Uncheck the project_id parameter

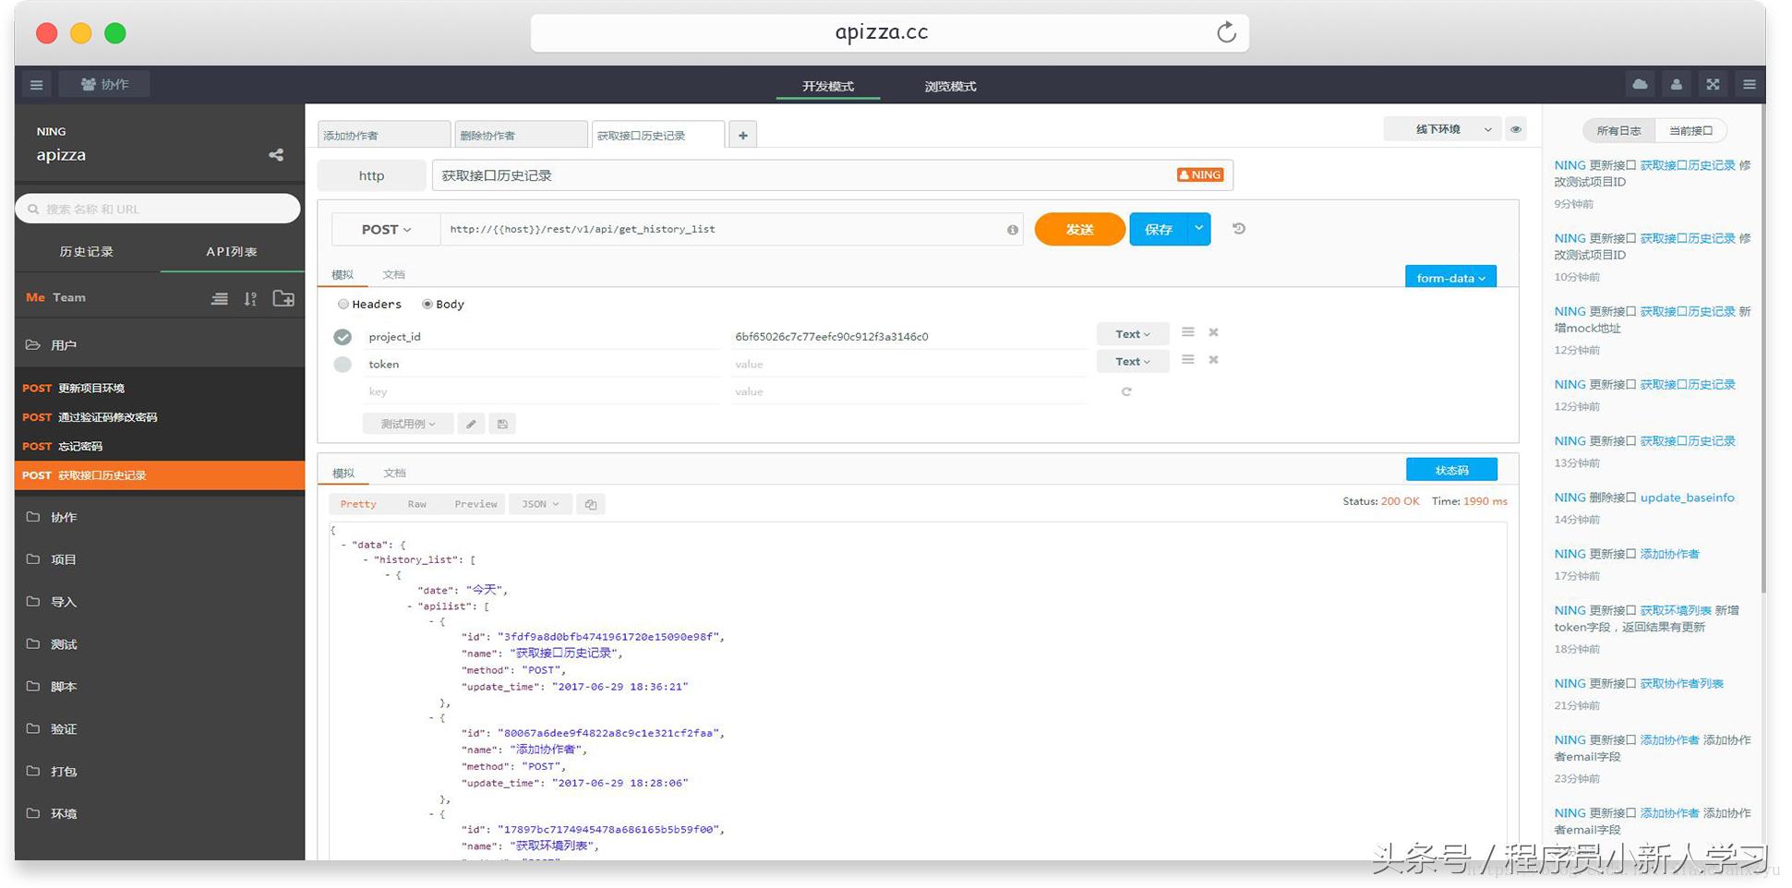pos(343,337)
